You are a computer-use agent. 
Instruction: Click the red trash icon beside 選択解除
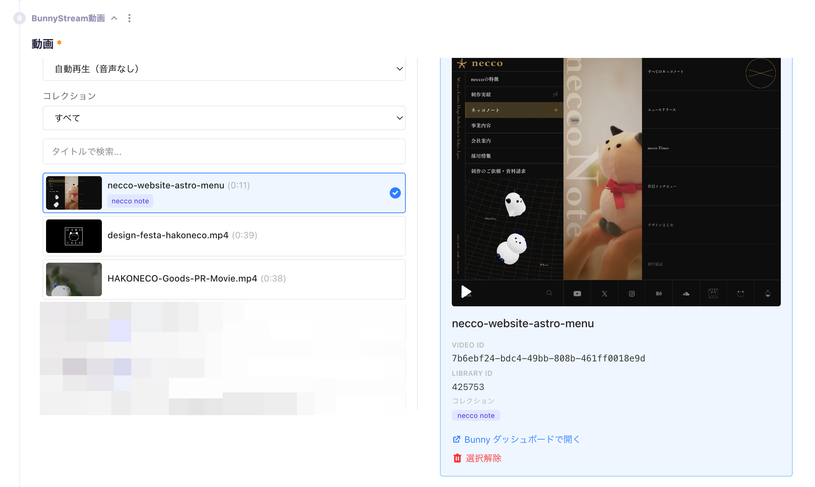457,458
